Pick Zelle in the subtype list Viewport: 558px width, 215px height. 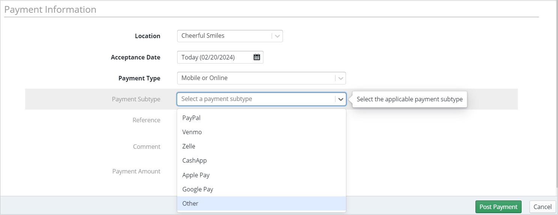[x=261, y=146]
